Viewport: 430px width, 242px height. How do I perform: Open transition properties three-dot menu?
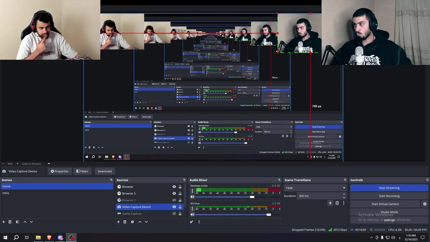344,203
